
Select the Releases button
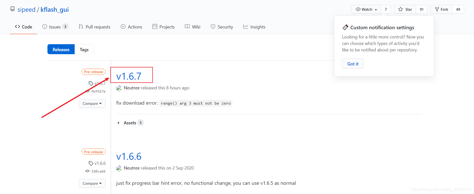61,49
